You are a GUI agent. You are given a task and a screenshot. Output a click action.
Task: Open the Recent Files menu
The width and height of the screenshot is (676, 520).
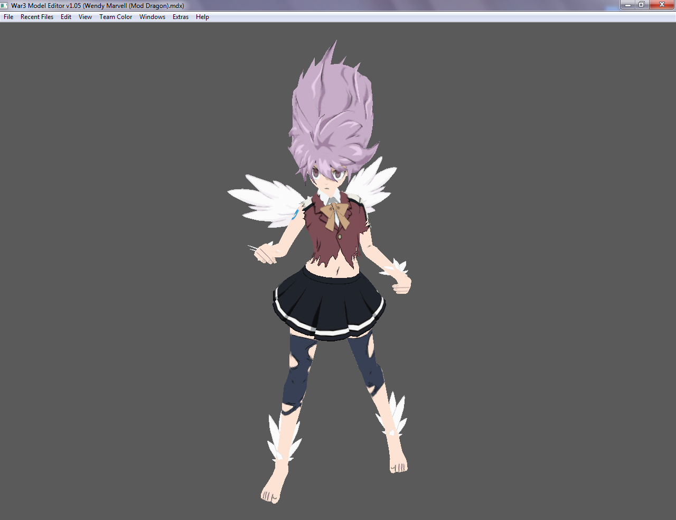coord(37,17)
